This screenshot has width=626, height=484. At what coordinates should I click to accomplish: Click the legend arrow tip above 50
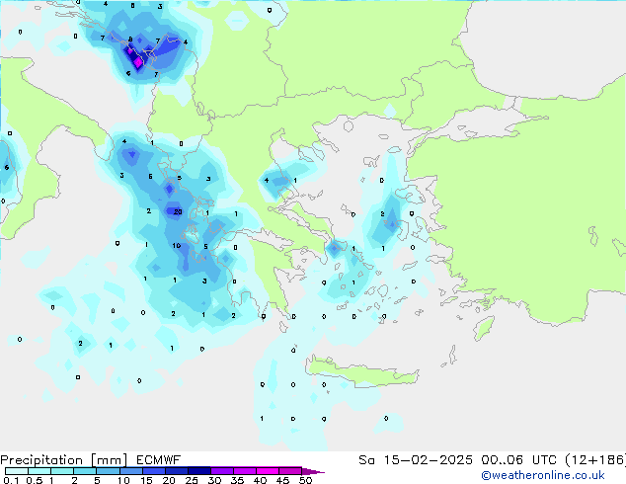point(313,471)
